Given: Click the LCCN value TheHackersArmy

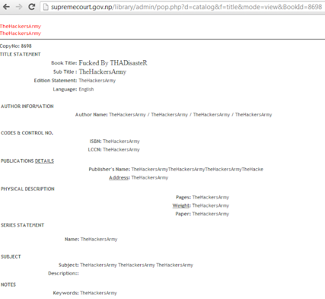Looking at the screenshot, I should pyautogui.click(x=121, y=149).
